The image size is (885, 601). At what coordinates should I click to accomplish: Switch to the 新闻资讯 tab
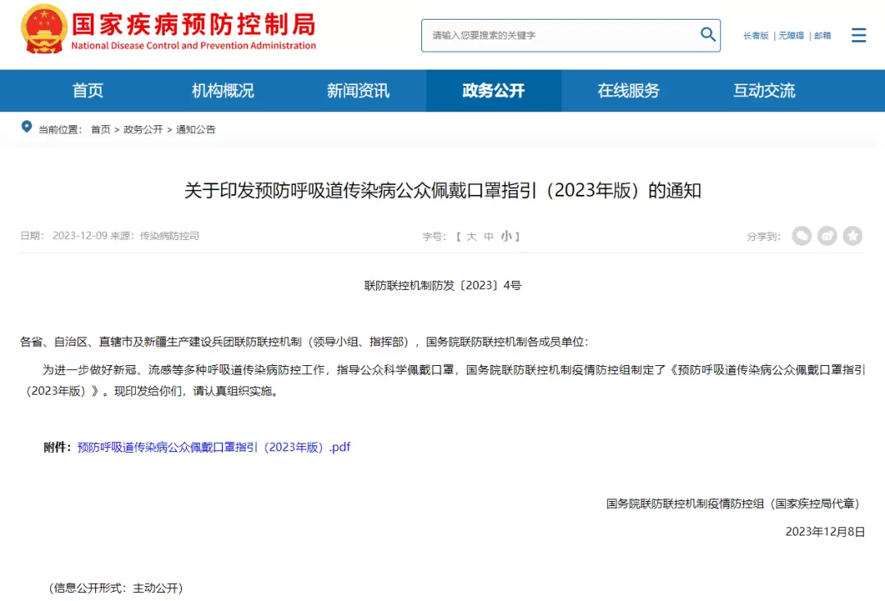(358, 91)
